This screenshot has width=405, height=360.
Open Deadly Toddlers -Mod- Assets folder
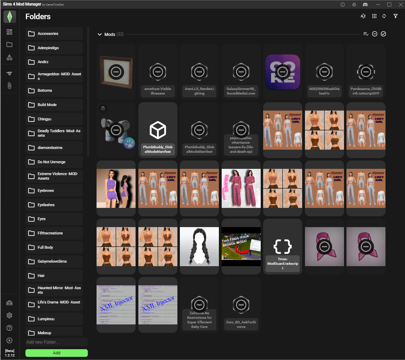tap(54, 133)
